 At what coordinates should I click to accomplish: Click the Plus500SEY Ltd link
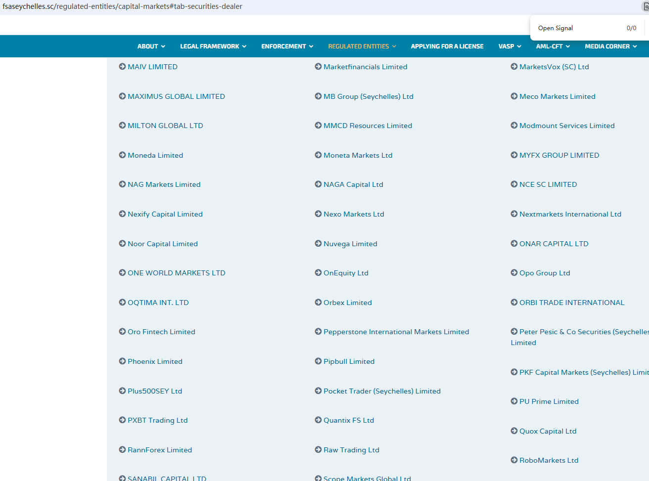tap(155, 391)
